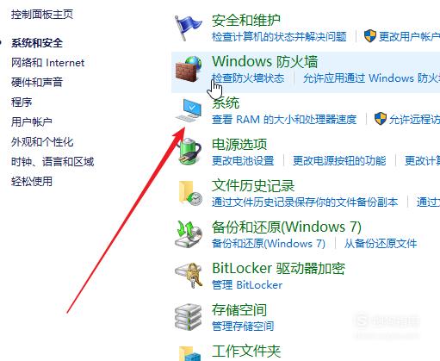This screenshot has height=361, width=440.
Task: Open 用户帐户 from the sidebar
Action: pyautogui.click(x=32, y=121)
